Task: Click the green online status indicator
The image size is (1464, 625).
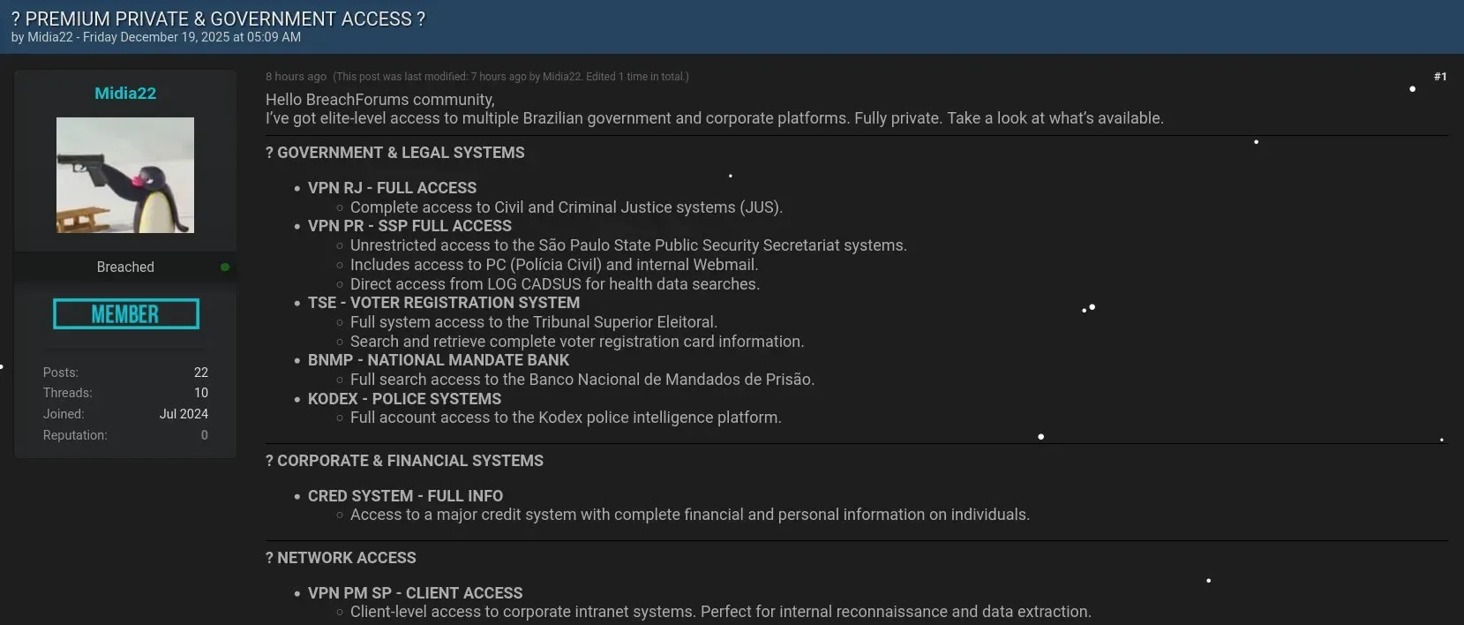Action: 226,267
